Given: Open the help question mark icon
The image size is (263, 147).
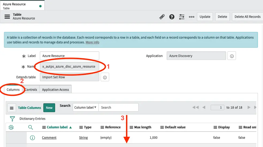Looking at the screenshot, I should 172,17.
